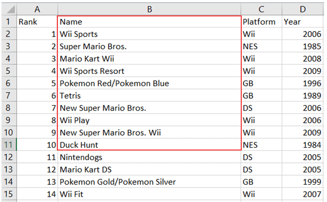The image size is (327, 202).
Task: Click the year 1985 cell
Action: coord(303,46)
